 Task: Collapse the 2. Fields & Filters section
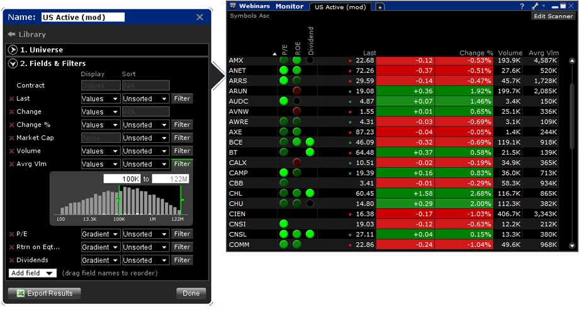point(13,64)
